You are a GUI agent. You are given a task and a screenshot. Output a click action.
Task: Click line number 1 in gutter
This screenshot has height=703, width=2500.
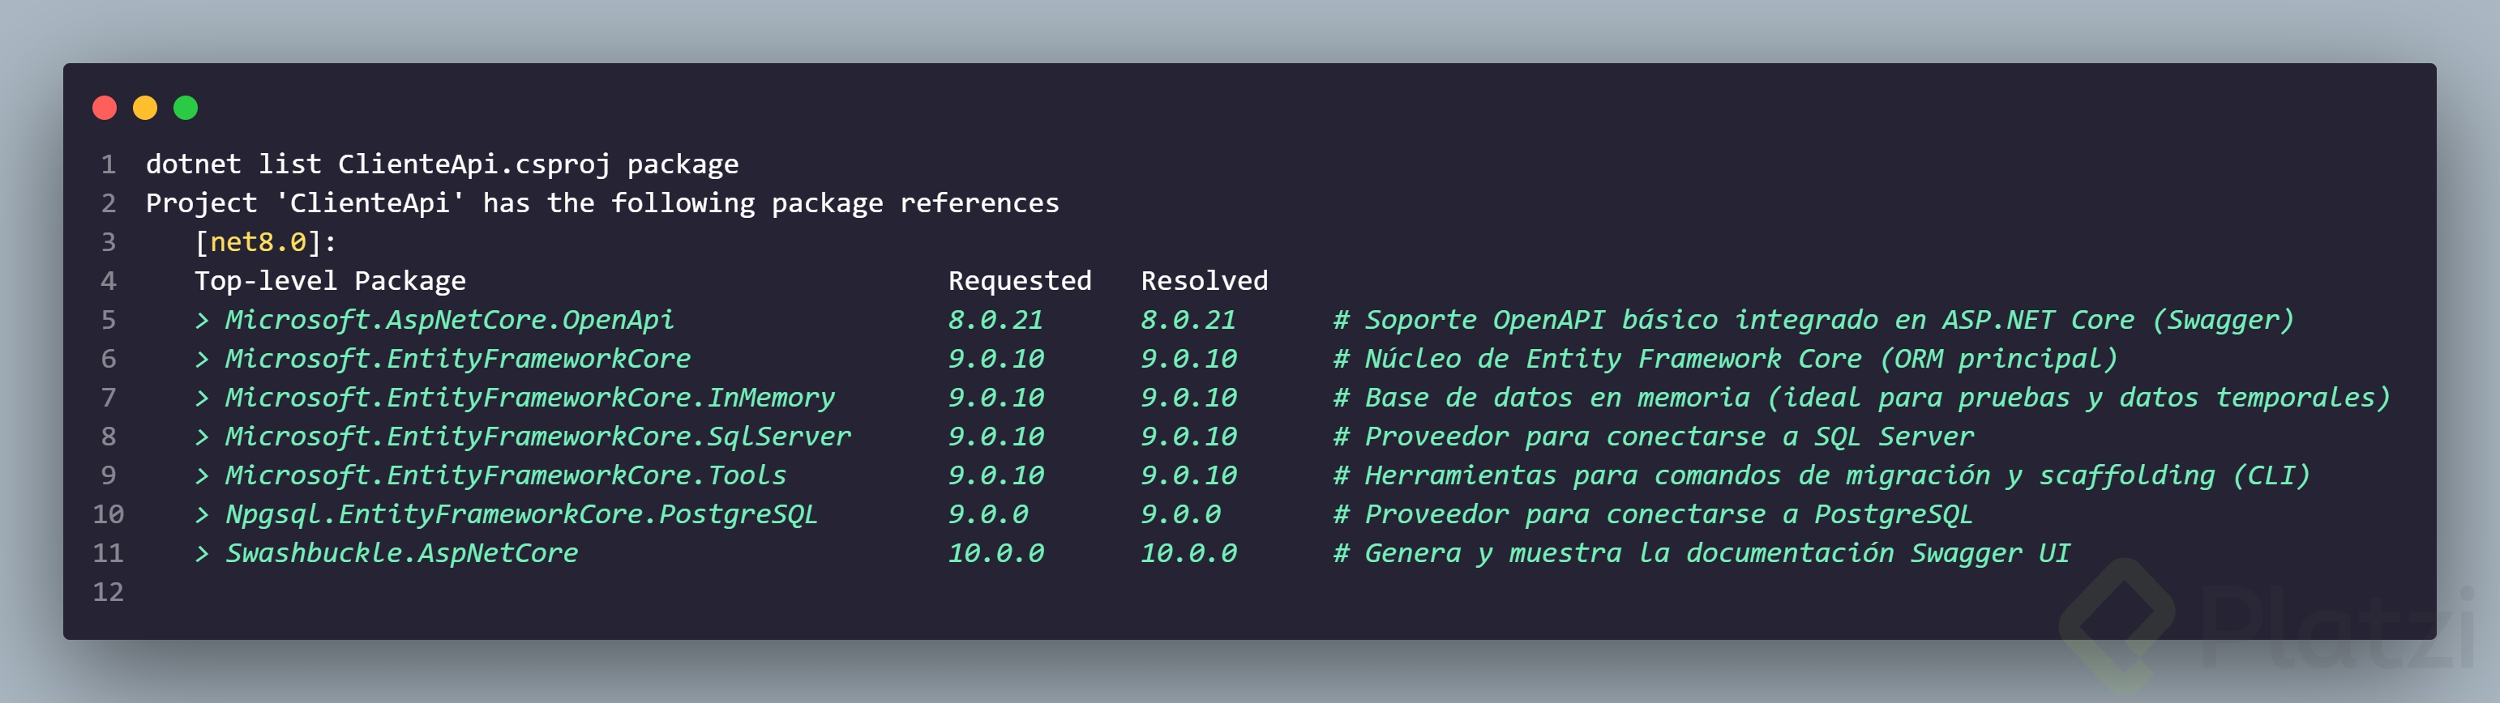[109, 165]
